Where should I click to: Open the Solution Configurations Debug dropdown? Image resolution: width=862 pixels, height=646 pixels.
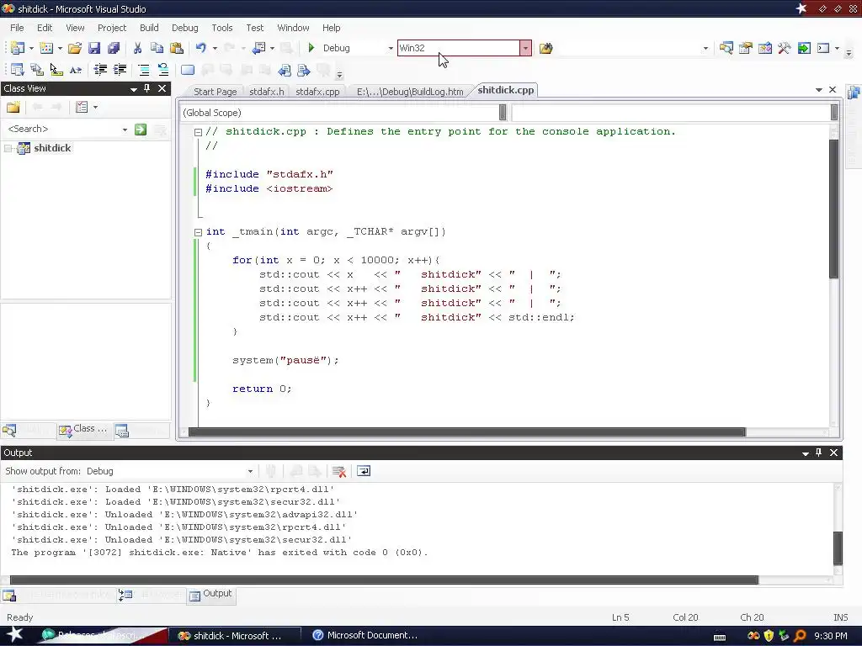pyautogui.click(x=391, y=48)
